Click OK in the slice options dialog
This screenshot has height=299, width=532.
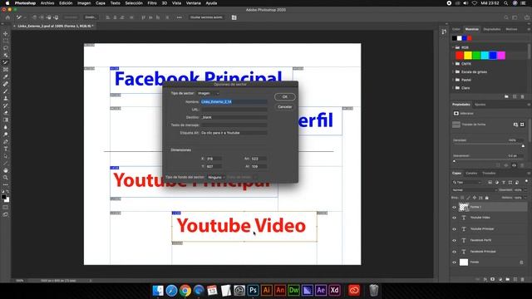(x=284, y=97)
